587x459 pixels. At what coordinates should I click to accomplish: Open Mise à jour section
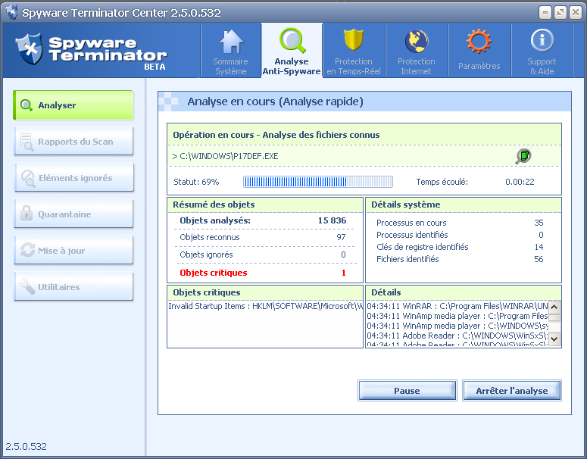(x=73, y=250)
